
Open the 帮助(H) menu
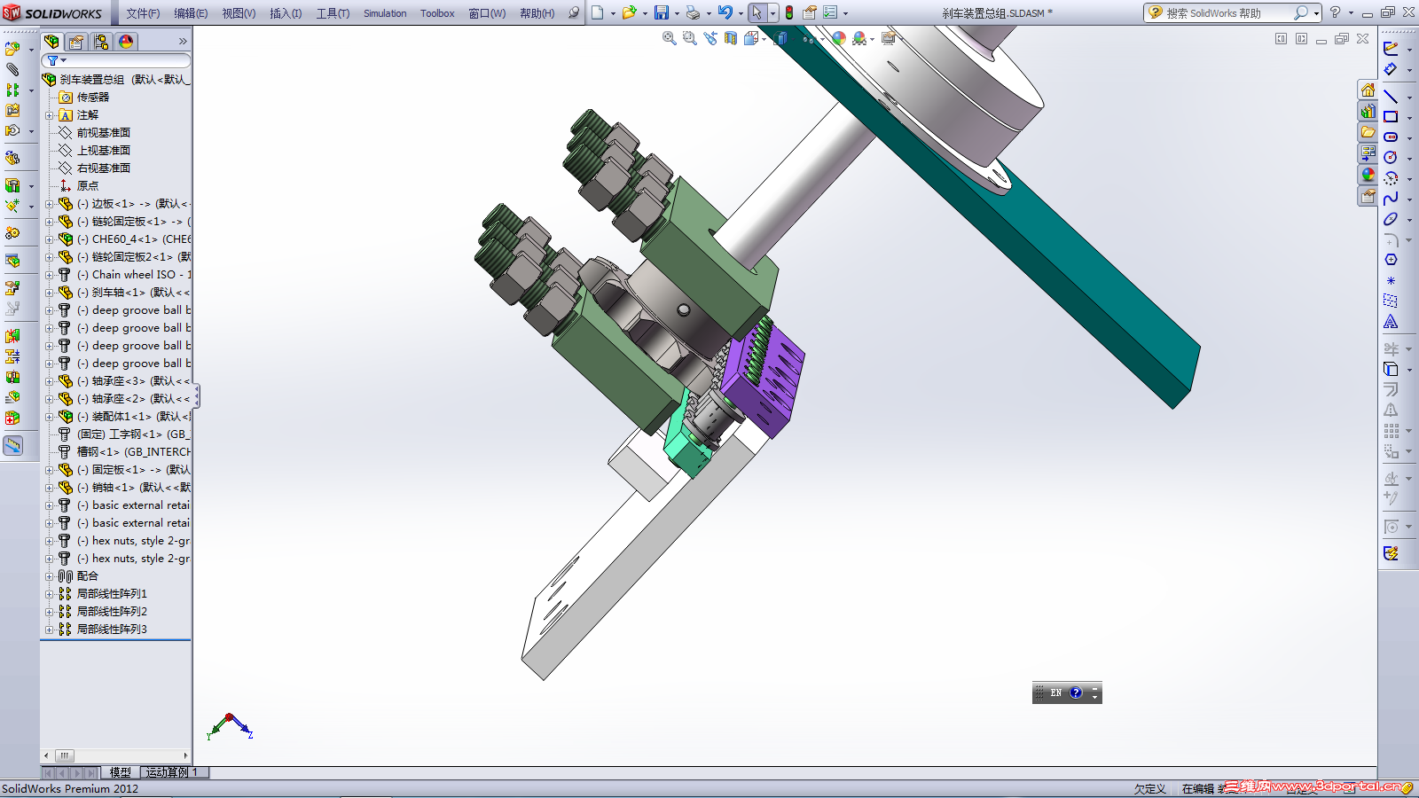click(537, 13)
